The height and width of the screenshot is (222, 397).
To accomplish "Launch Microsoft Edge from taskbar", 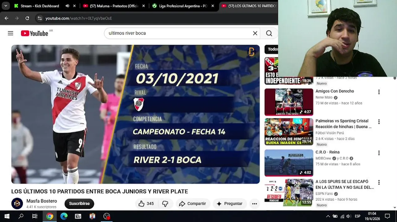I will click(64, 216).
